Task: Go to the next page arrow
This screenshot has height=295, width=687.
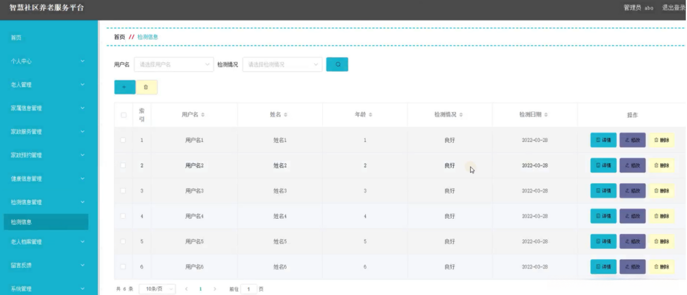Action: click(214, 289)
